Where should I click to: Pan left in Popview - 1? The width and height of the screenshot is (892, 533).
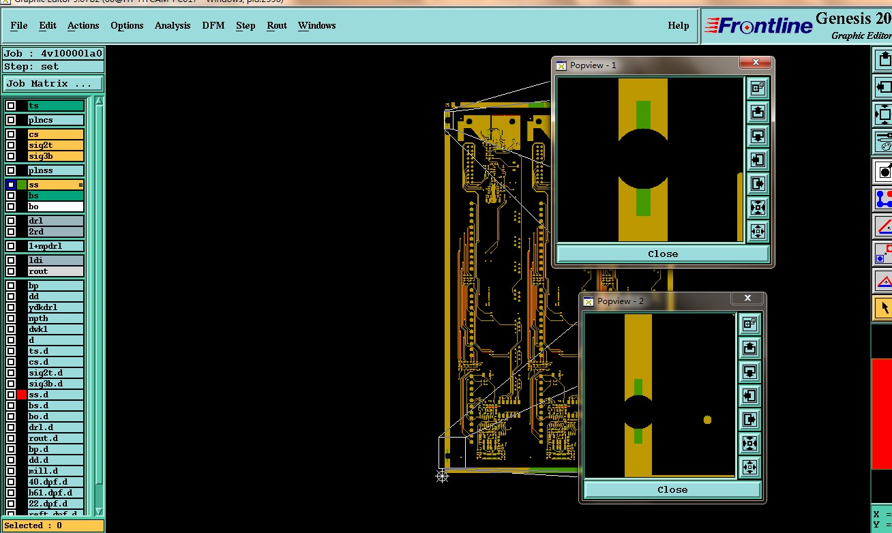pos(758,159)
